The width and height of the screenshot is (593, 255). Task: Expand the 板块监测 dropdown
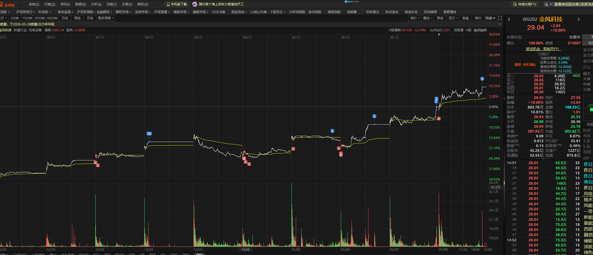point(66,12)
